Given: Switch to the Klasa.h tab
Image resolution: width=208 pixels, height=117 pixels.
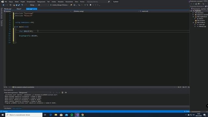Looking at the screenshot, I should (x=19, y=9).
